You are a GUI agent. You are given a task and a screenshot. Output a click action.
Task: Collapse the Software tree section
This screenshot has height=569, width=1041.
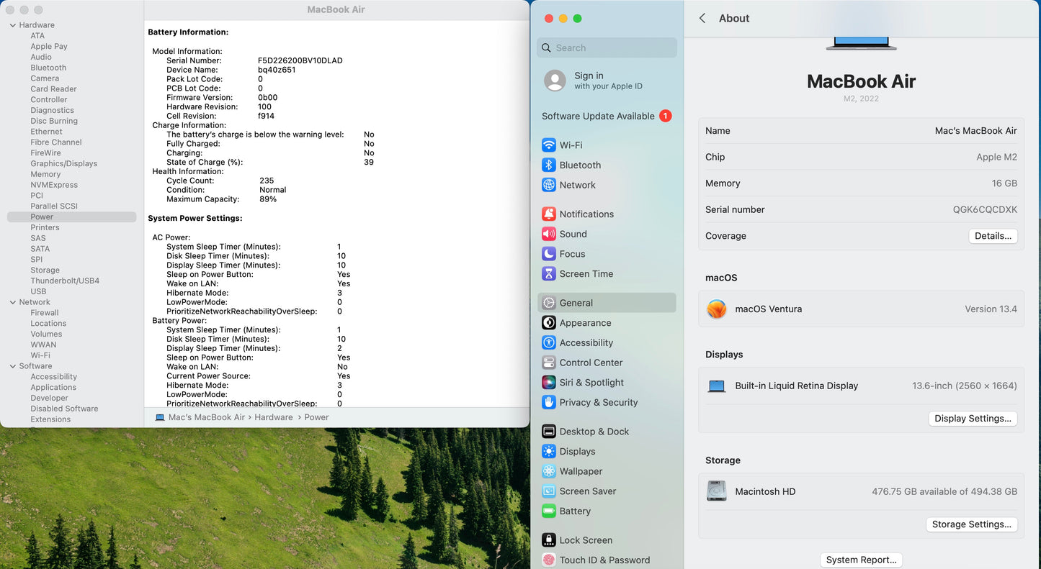coord(12,366)
